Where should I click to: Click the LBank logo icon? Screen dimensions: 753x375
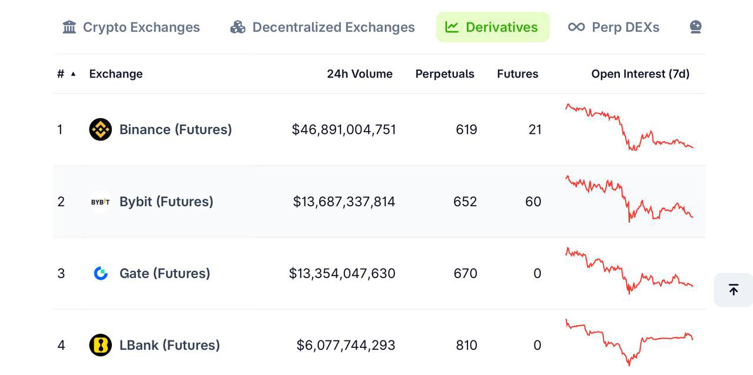(100, 345)
